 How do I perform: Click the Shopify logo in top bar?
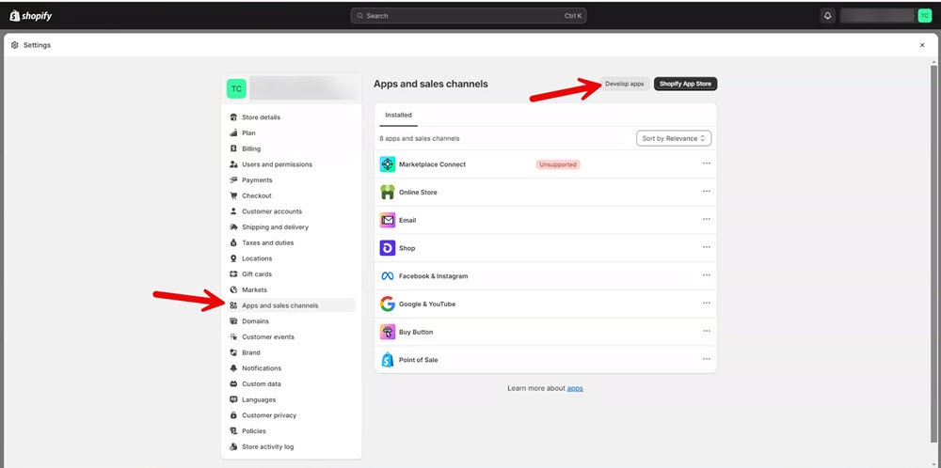[x=31, y=16]
